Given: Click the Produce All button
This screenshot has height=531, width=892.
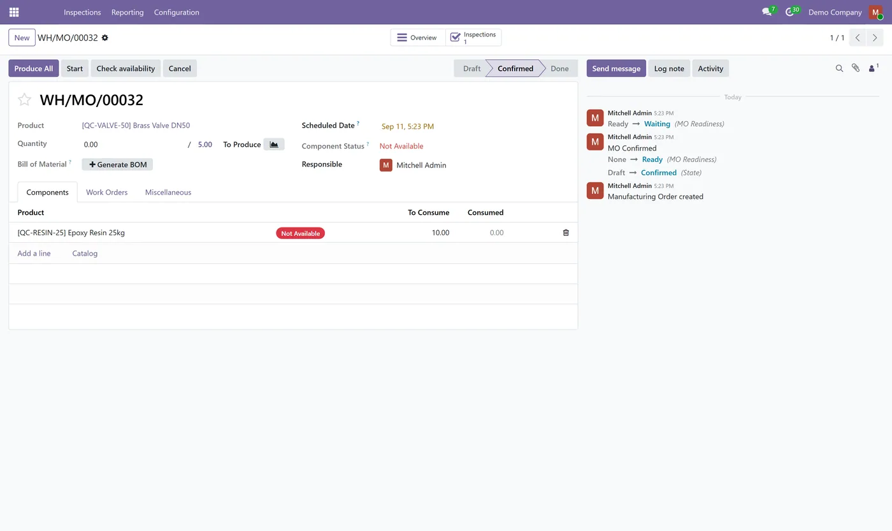Looking at the screenshot, I should pyautogui.click(x=34, y=68).
